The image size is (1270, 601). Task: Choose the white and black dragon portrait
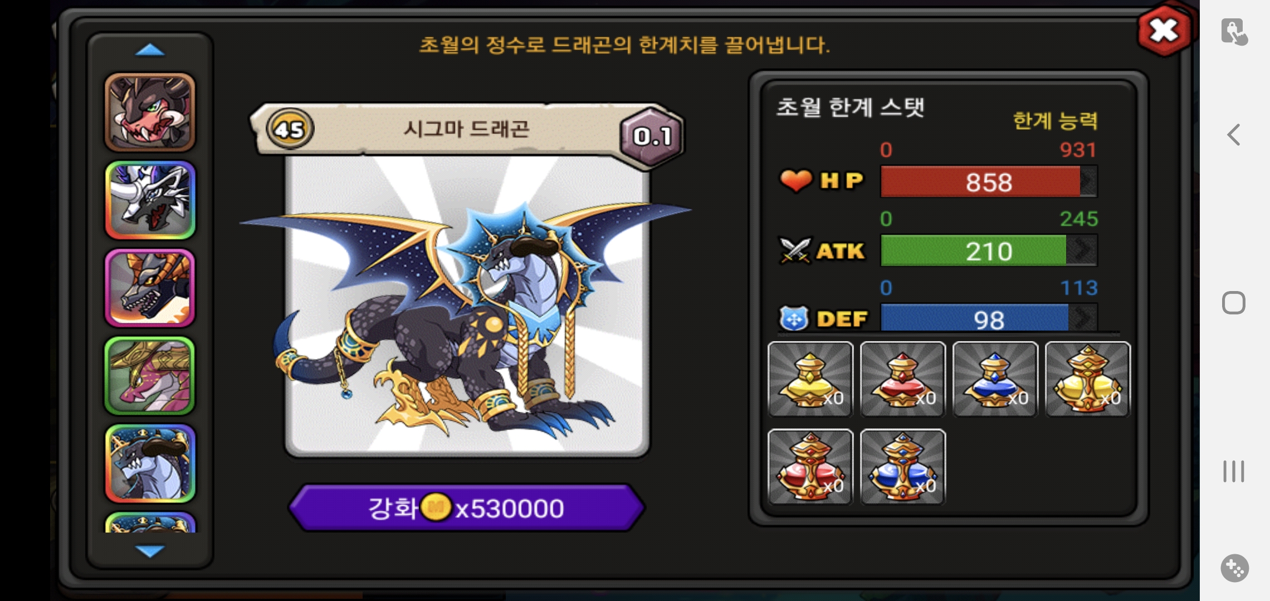[150, 200]
